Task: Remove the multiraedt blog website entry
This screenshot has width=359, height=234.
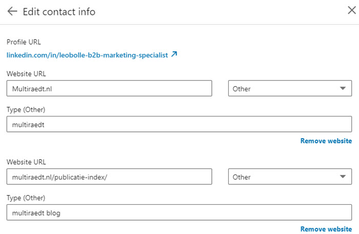Action: coord(326,229)
